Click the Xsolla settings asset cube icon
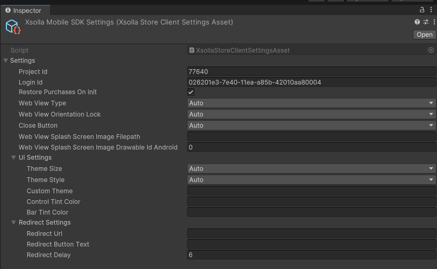 pos(13,27)
